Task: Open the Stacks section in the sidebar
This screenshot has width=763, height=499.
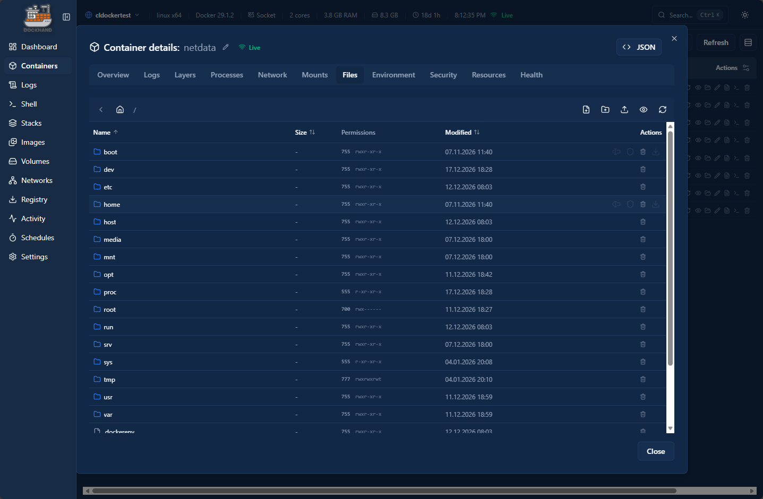Action: [x=31, y=123]
